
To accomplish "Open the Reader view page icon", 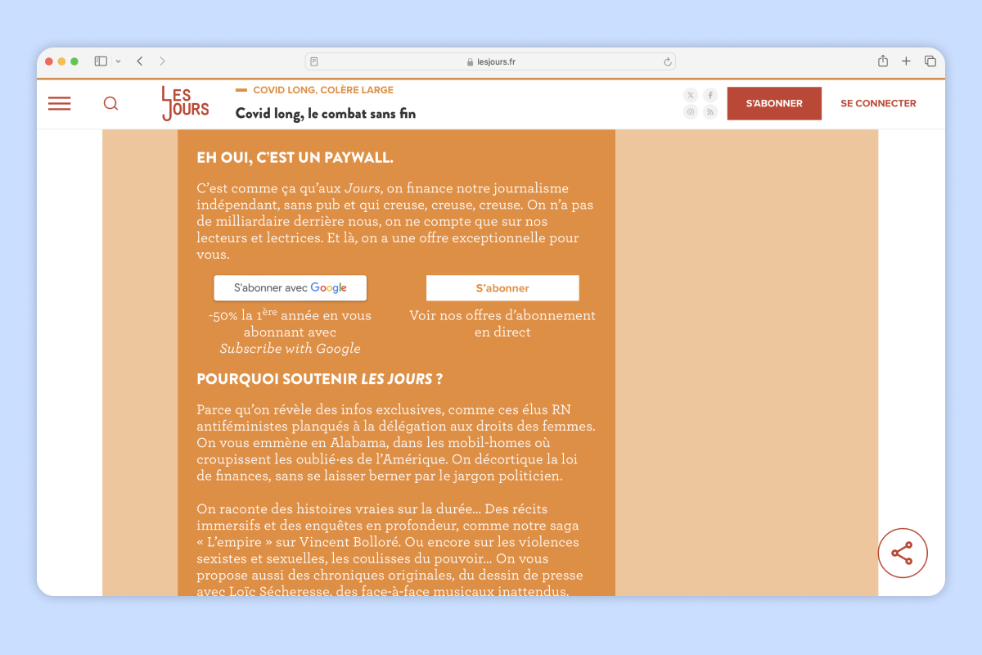I will coord(314,61).
